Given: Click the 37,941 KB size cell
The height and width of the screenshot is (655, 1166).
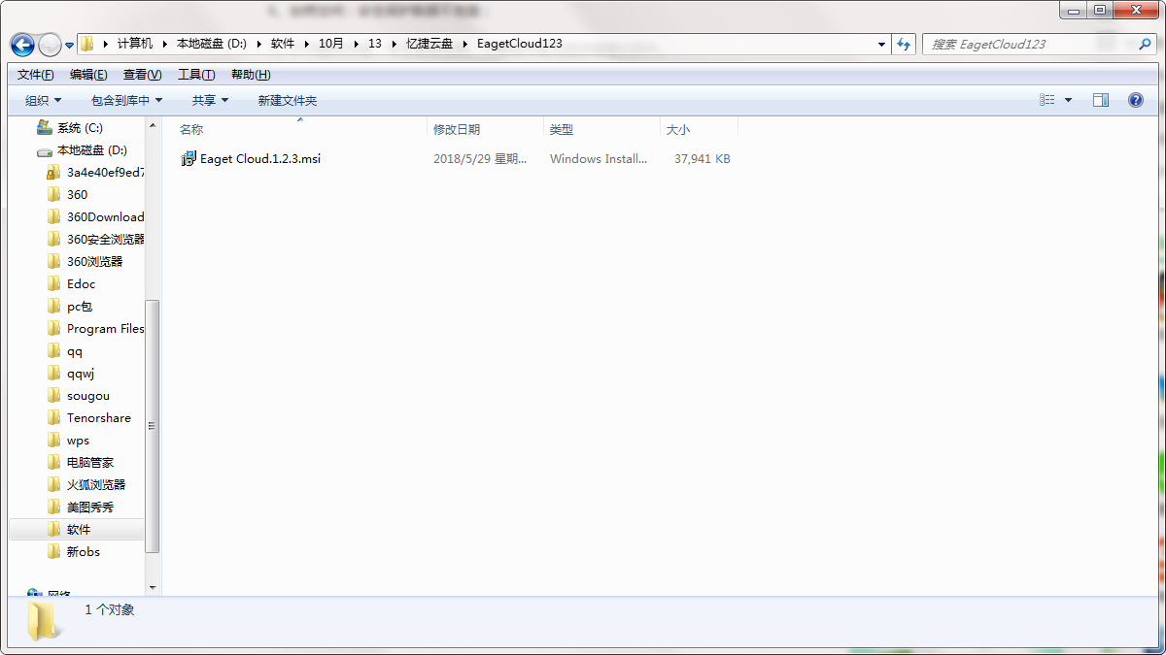Looking at the screenshot, I should click(703, 158).
